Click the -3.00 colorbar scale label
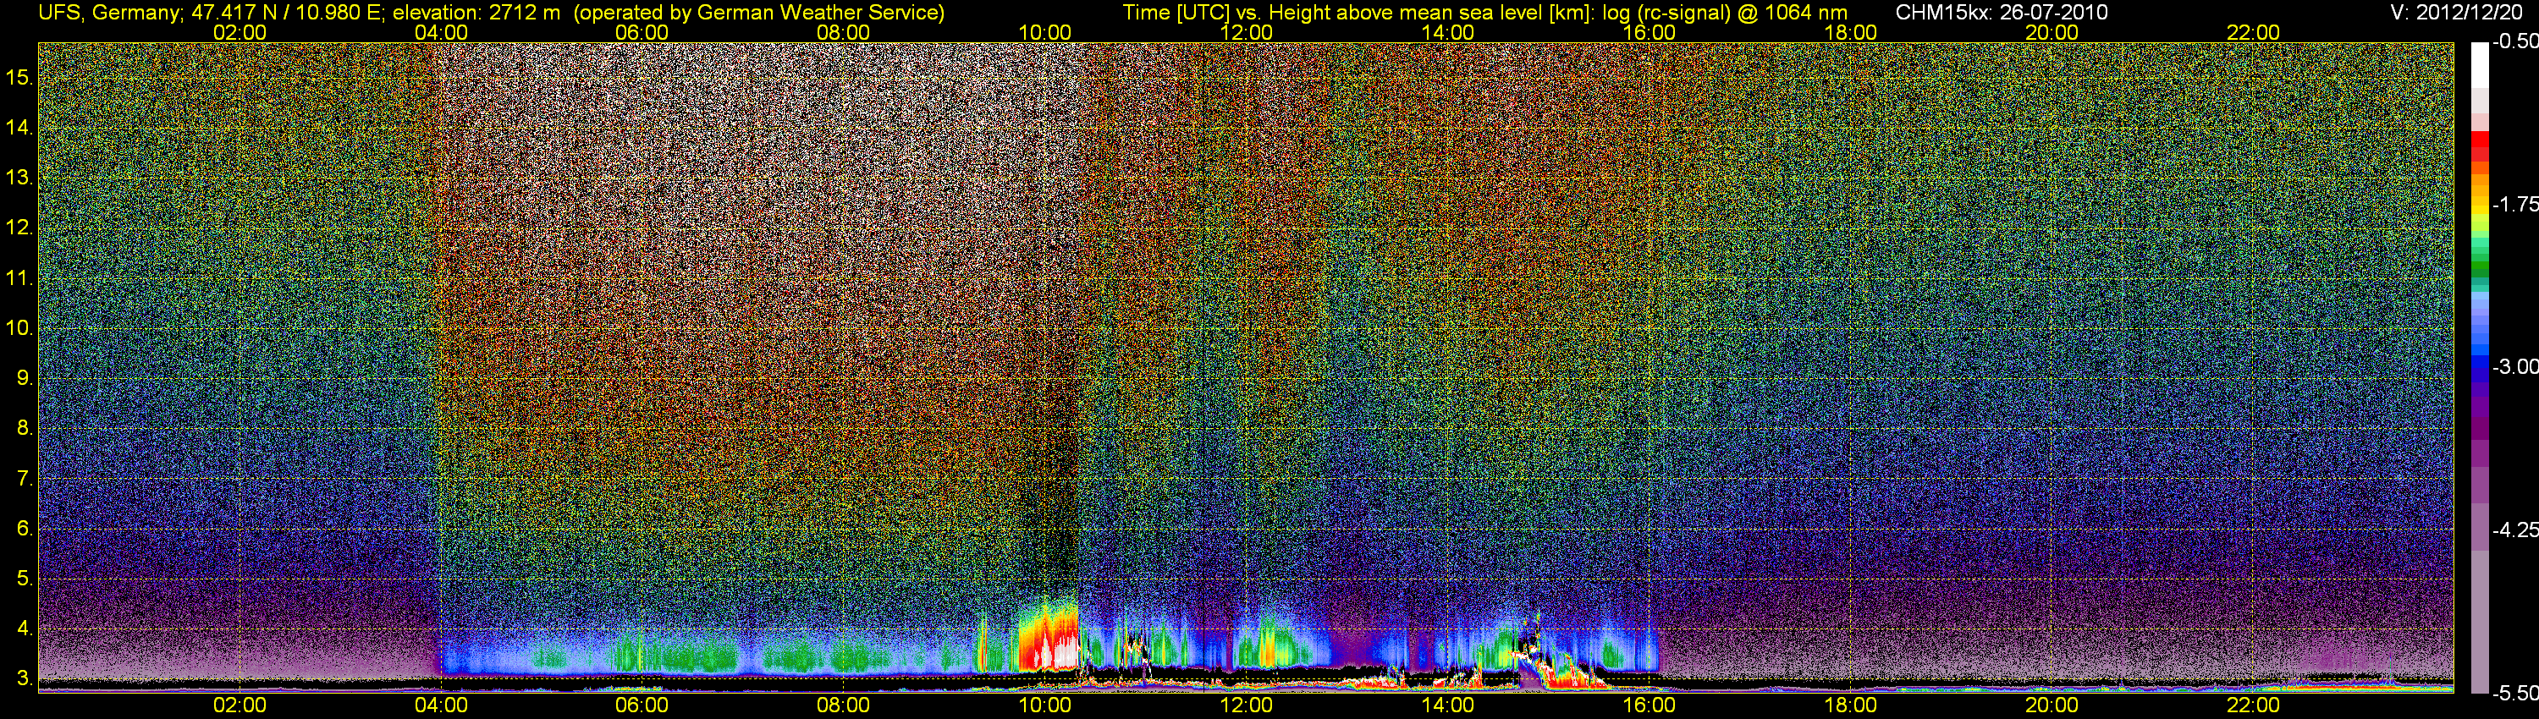 2514,366
